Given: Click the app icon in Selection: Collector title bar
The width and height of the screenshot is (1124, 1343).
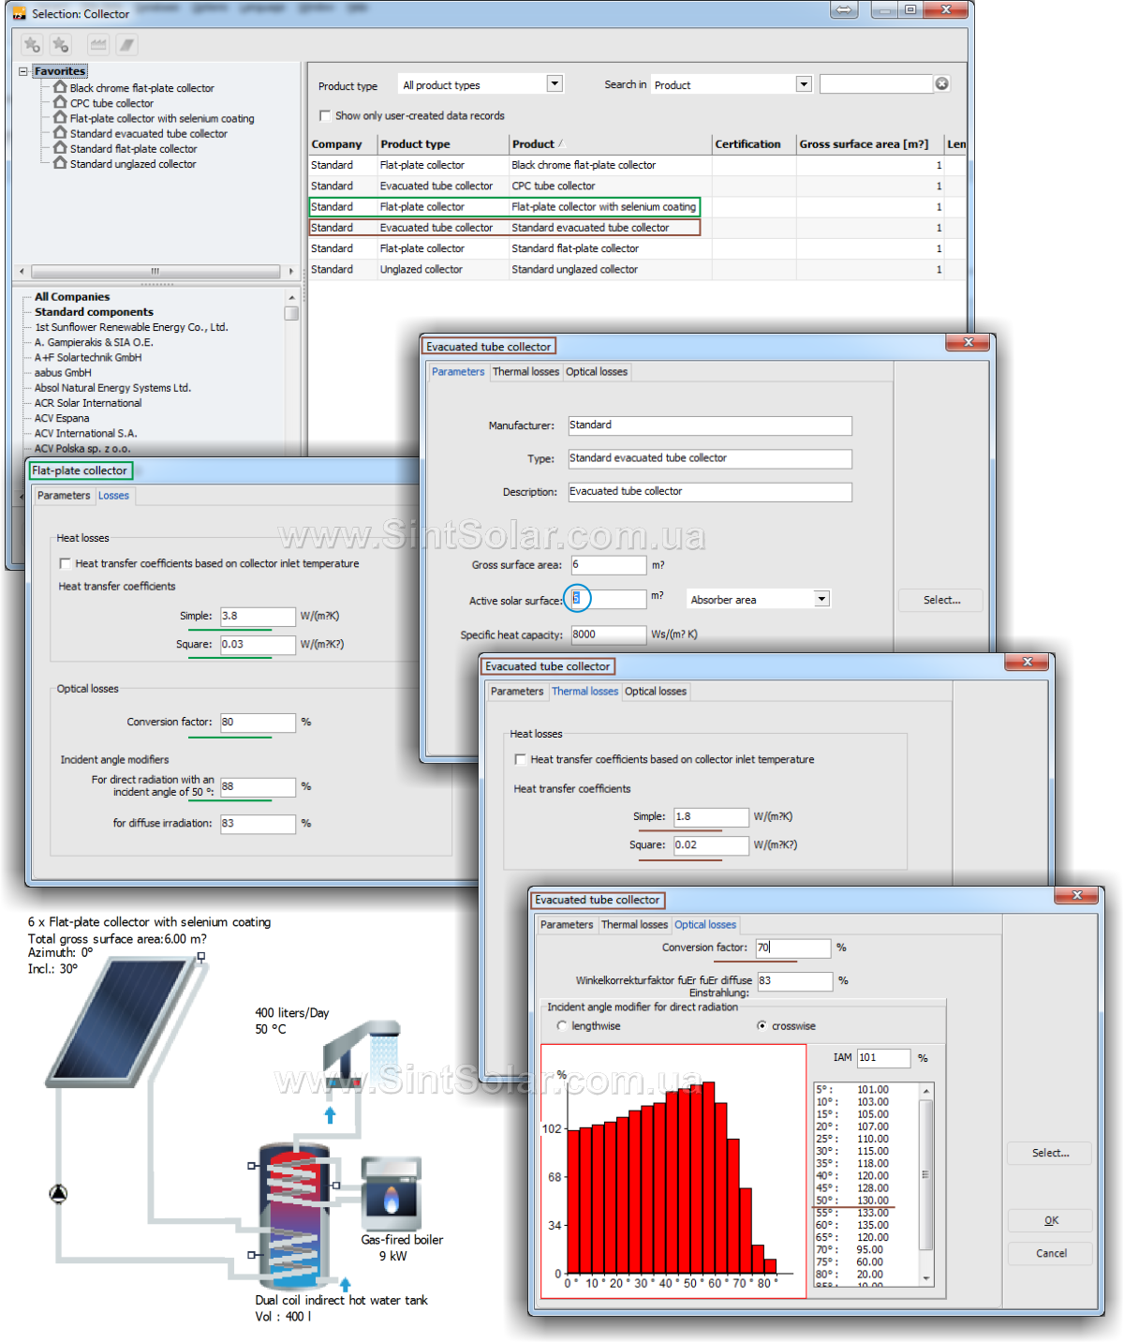Looking at the screenshot, I should click(20, 13).
